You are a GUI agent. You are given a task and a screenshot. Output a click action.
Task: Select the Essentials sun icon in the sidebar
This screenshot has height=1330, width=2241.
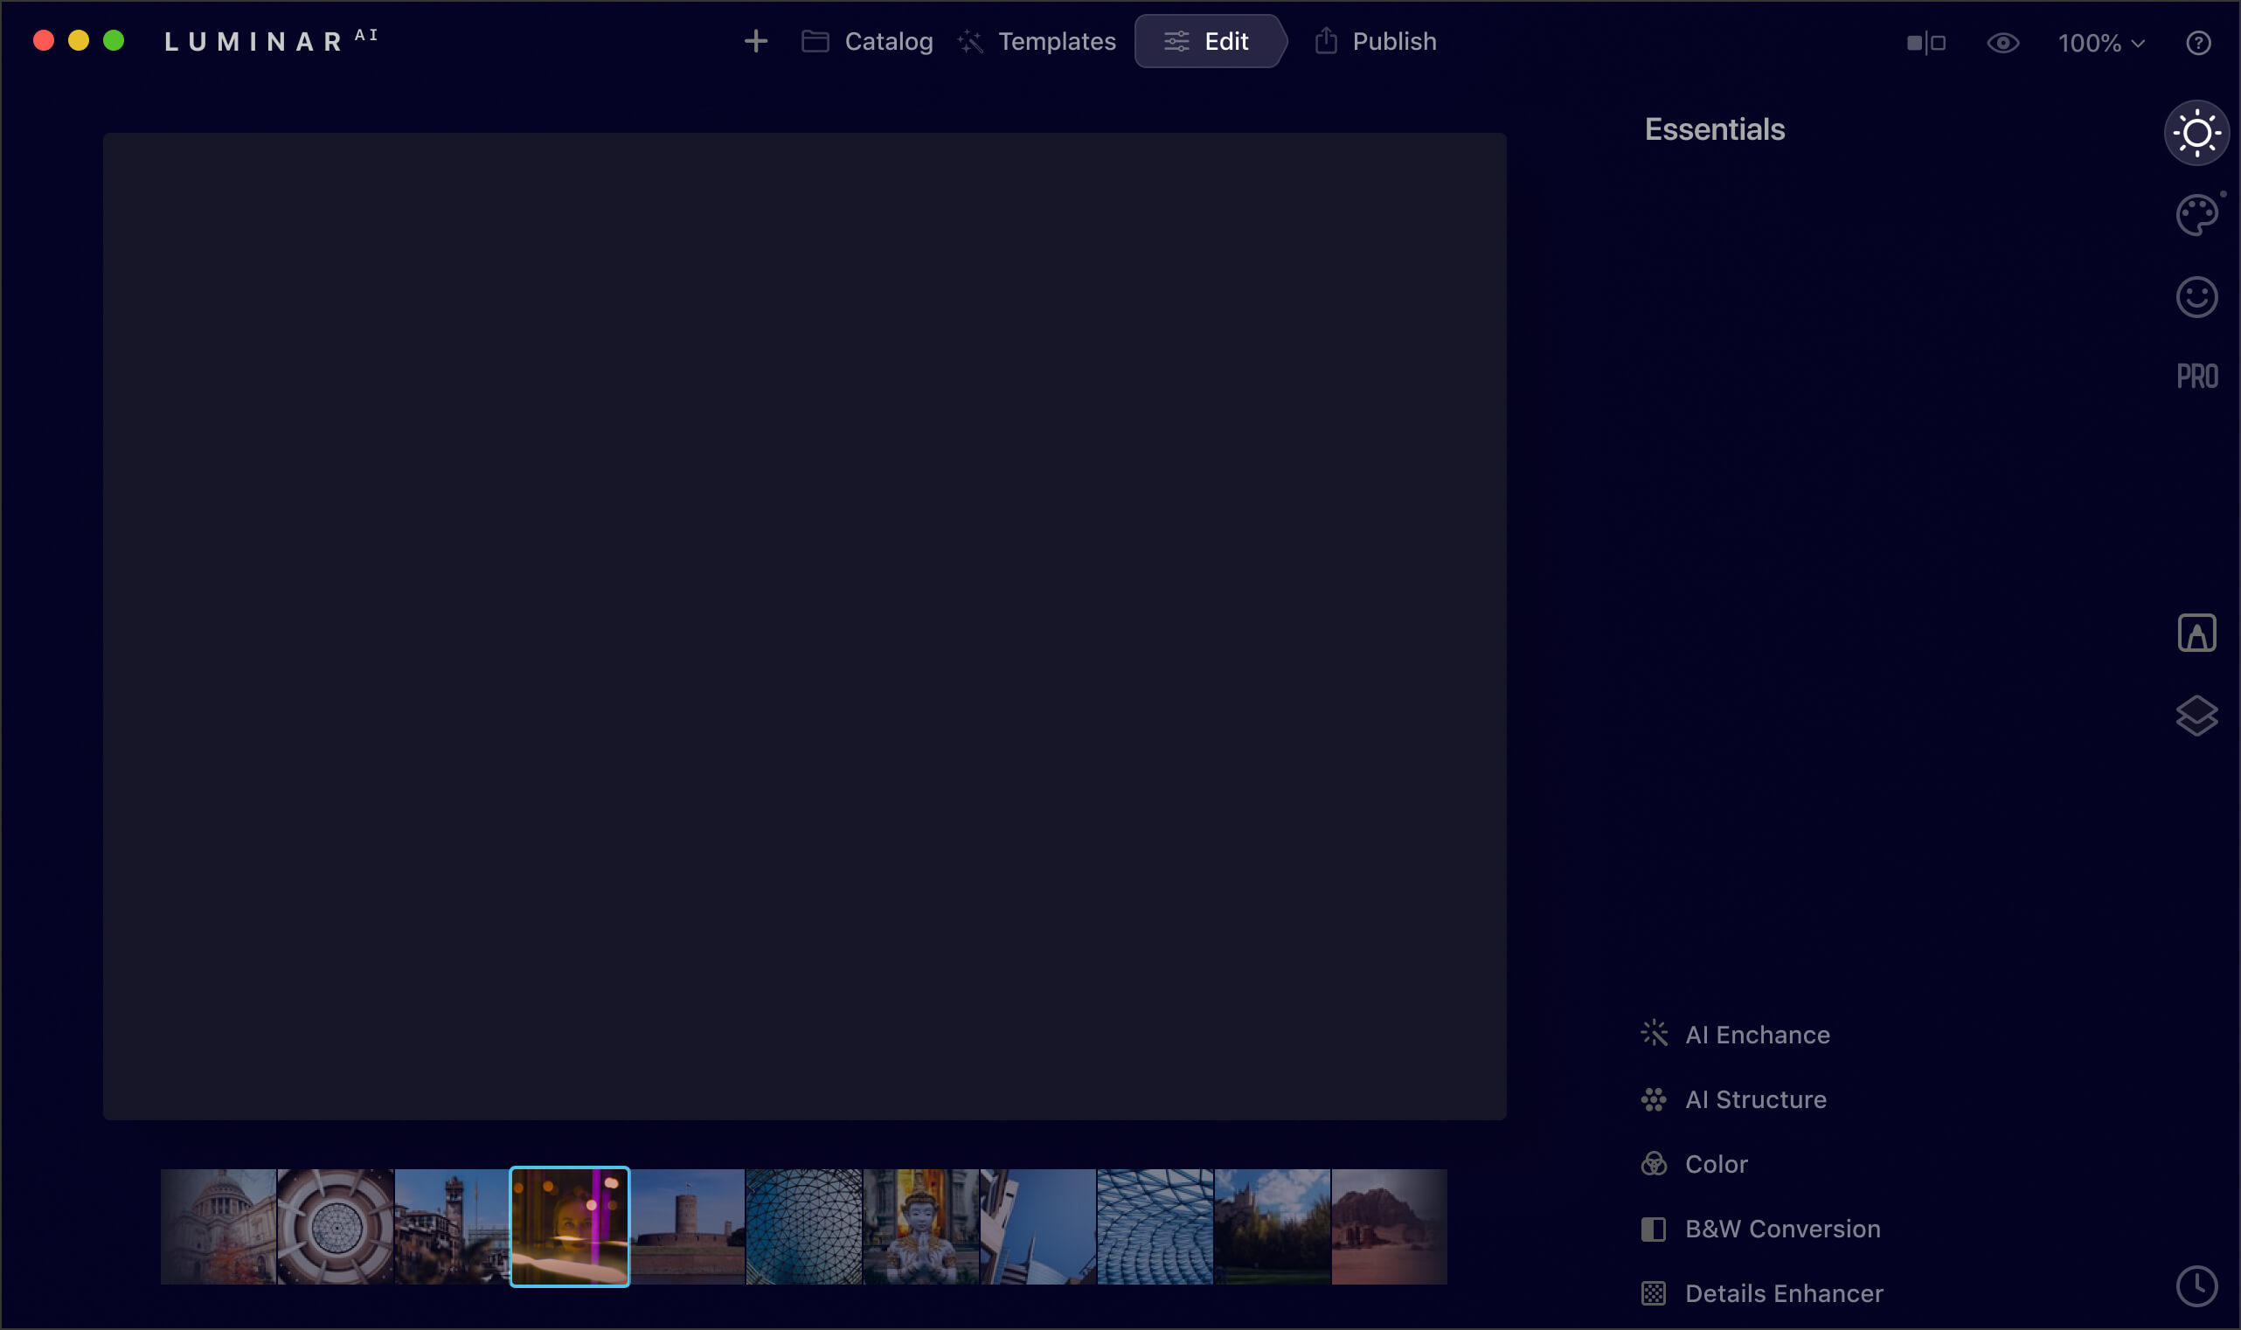(2197, 133)
